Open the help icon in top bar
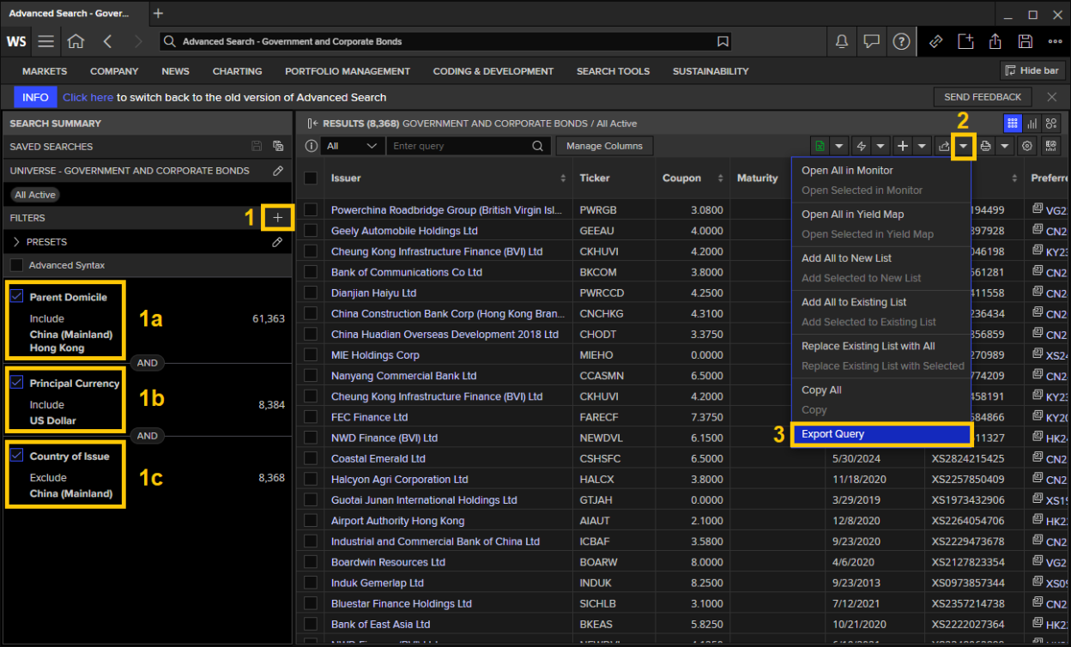This screenshot has height=647, width=1071. 899,41
